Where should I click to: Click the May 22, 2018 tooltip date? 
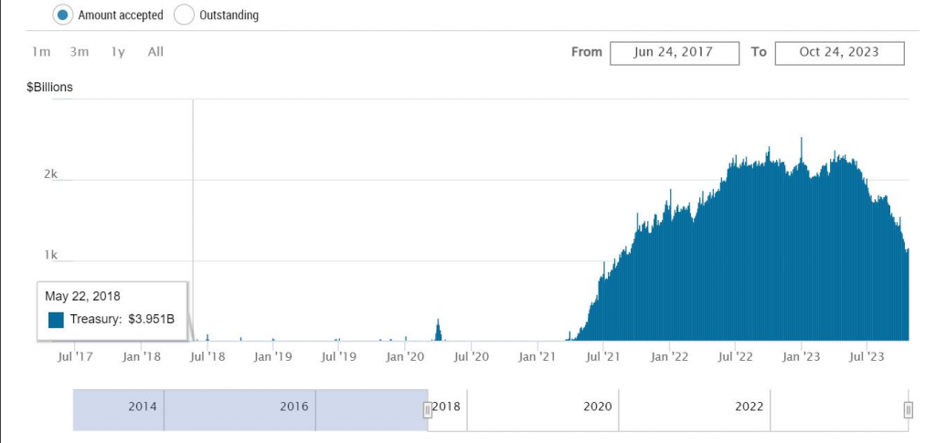click(82, 296)
